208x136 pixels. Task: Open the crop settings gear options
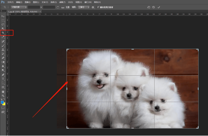93,7
